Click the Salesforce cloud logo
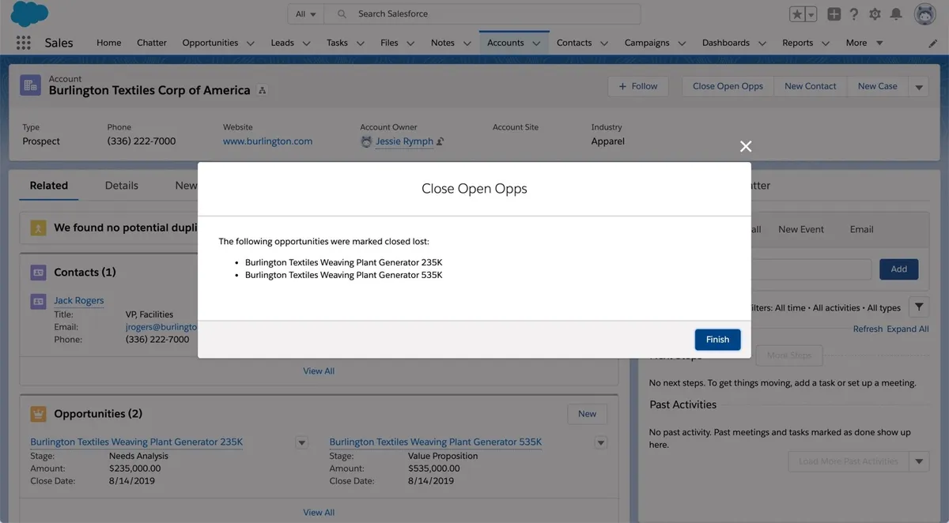 point(30,13)
